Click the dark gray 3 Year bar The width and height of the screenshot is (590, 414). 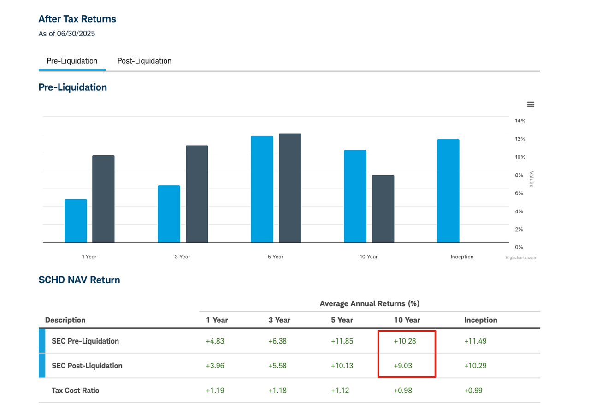(197, 194)
